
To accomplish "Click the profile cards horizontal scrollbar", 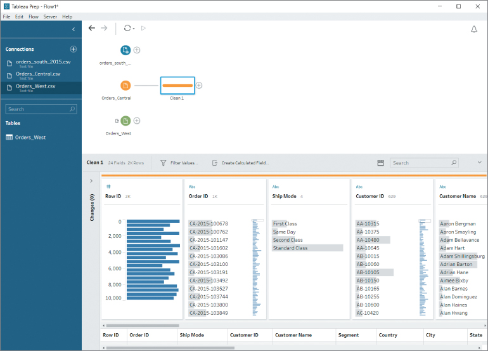I will [x=143, y=326].
